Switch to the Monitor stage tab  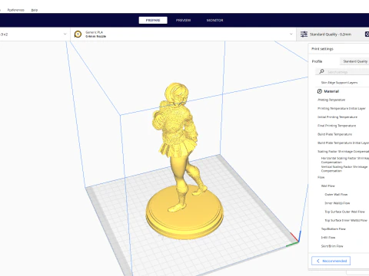pyautogui.click(x=214, y=20)
